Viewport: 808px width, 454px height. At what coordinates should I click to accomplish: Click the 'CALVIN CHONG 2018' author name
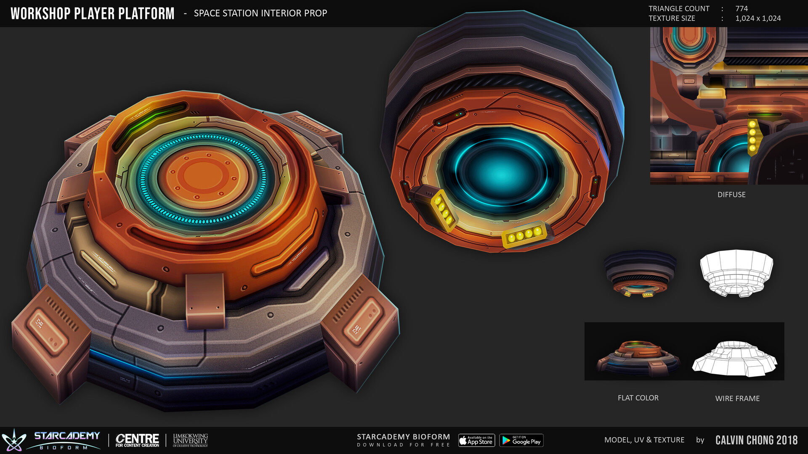[x=757, y=440]
